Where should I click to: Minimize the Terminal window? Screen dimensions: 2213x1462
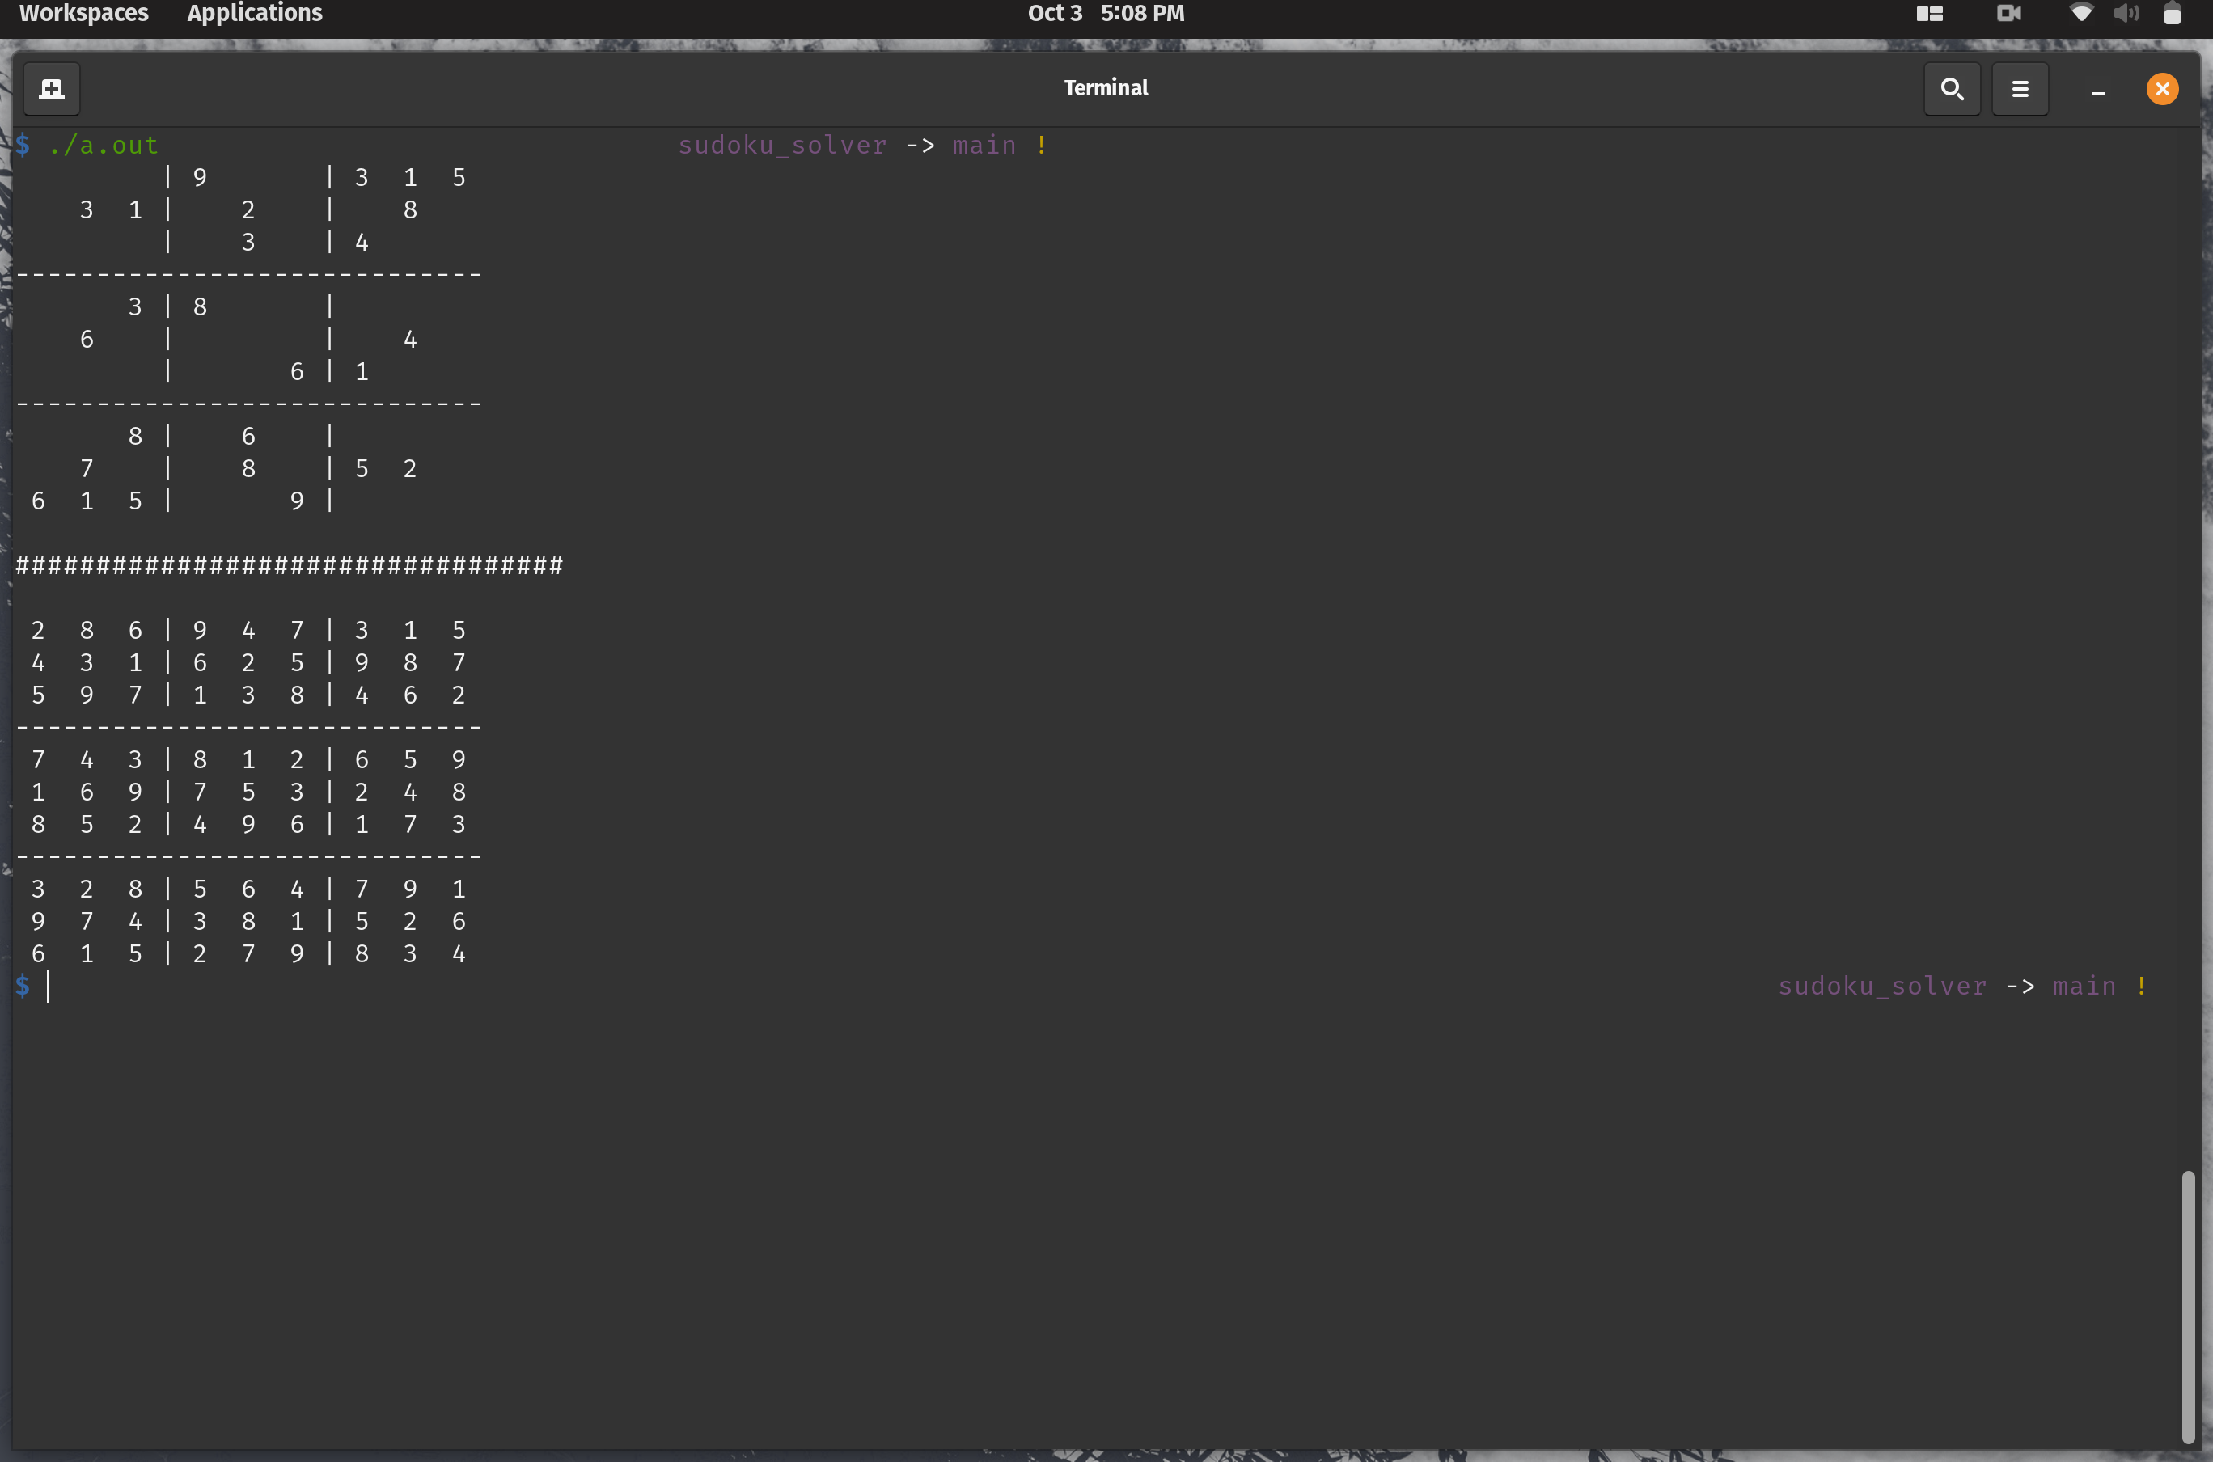click(2097, 91)
